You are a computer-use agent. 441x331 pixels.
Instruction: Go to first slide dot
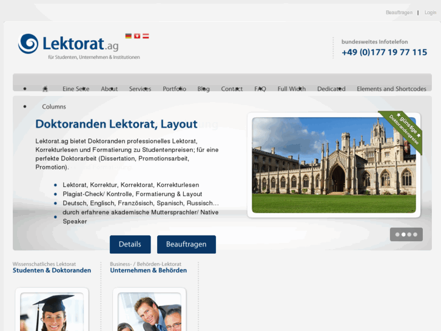(x=397, y=234)
